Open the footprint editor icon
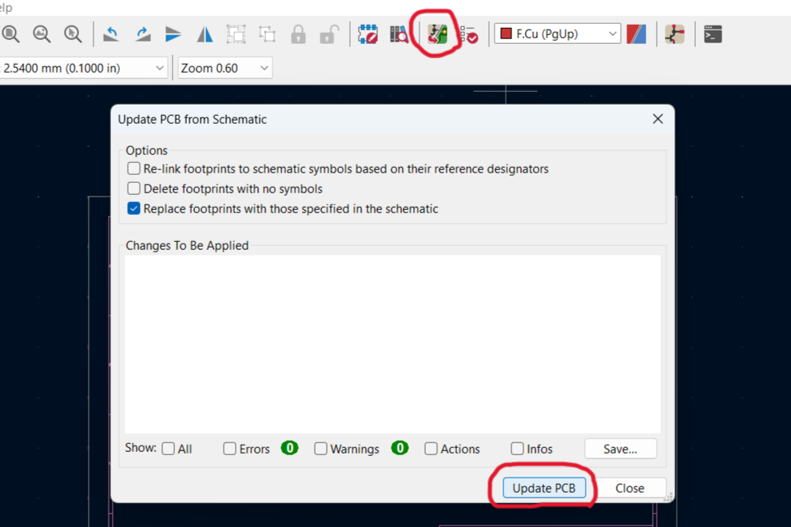The image size is (791, 527). point(368,34)
